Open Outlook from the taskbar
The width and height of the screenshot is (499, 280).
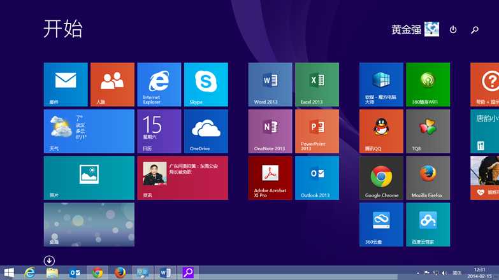click(75, 273)
